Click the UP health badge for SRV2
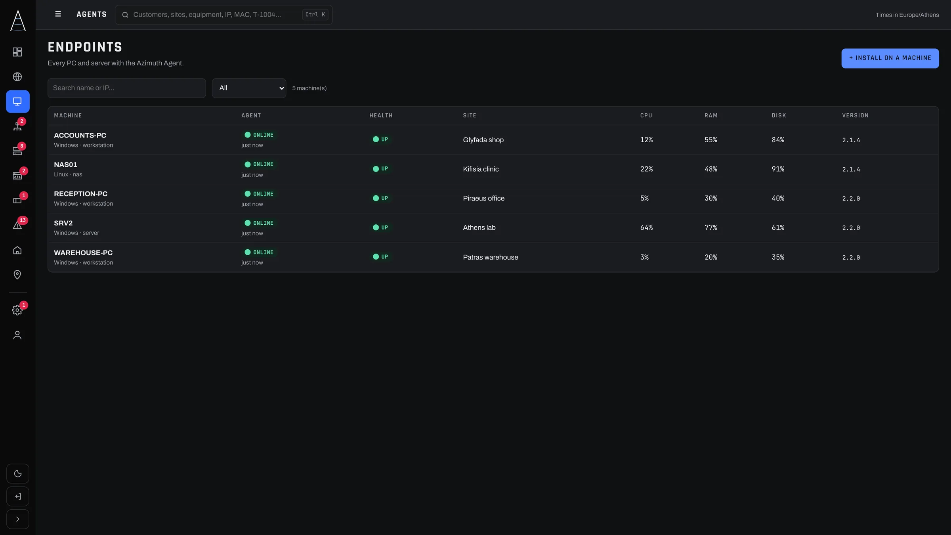The image size is (951, 535). click(380, 227)
